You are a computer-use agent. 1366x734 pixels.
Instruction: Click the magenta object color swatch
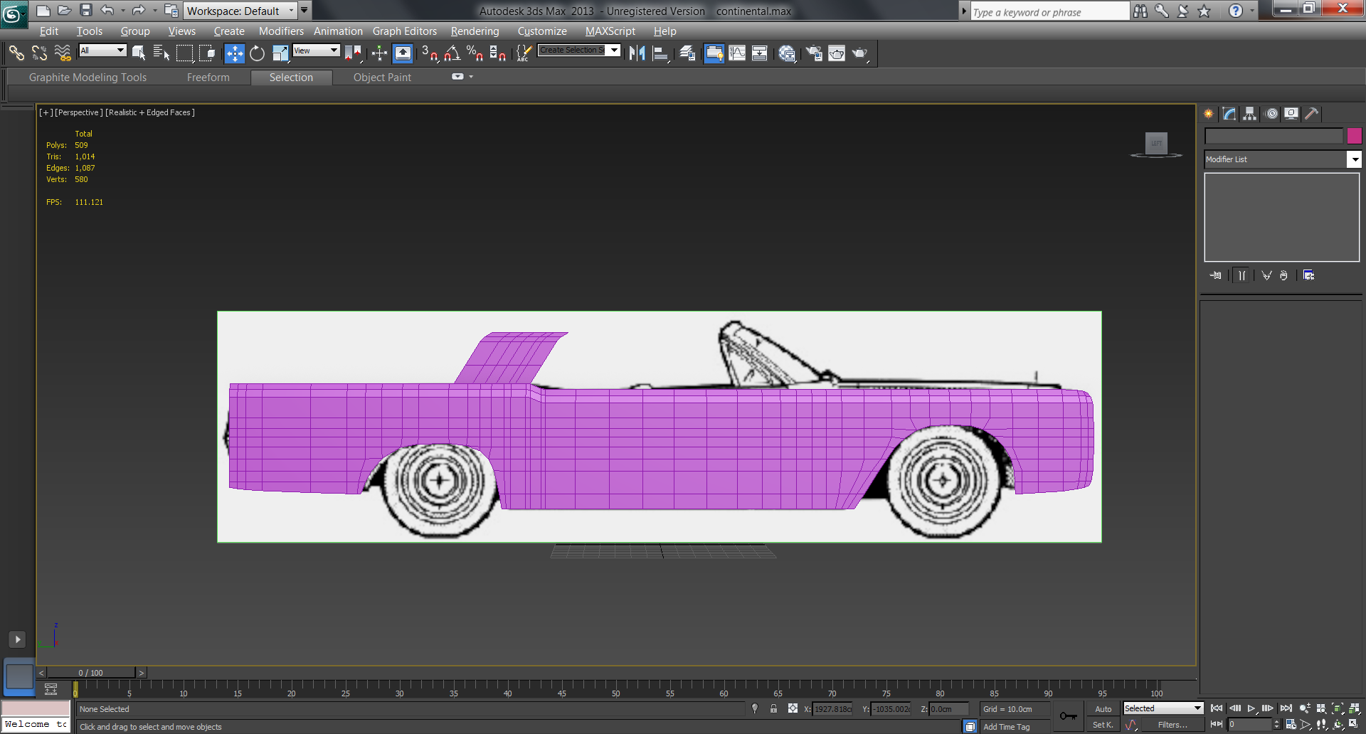pos(1354,136)
